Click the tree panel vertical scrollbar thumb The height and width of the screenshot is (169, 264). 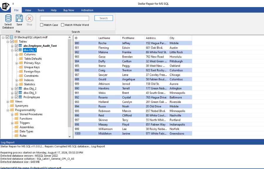70,83
